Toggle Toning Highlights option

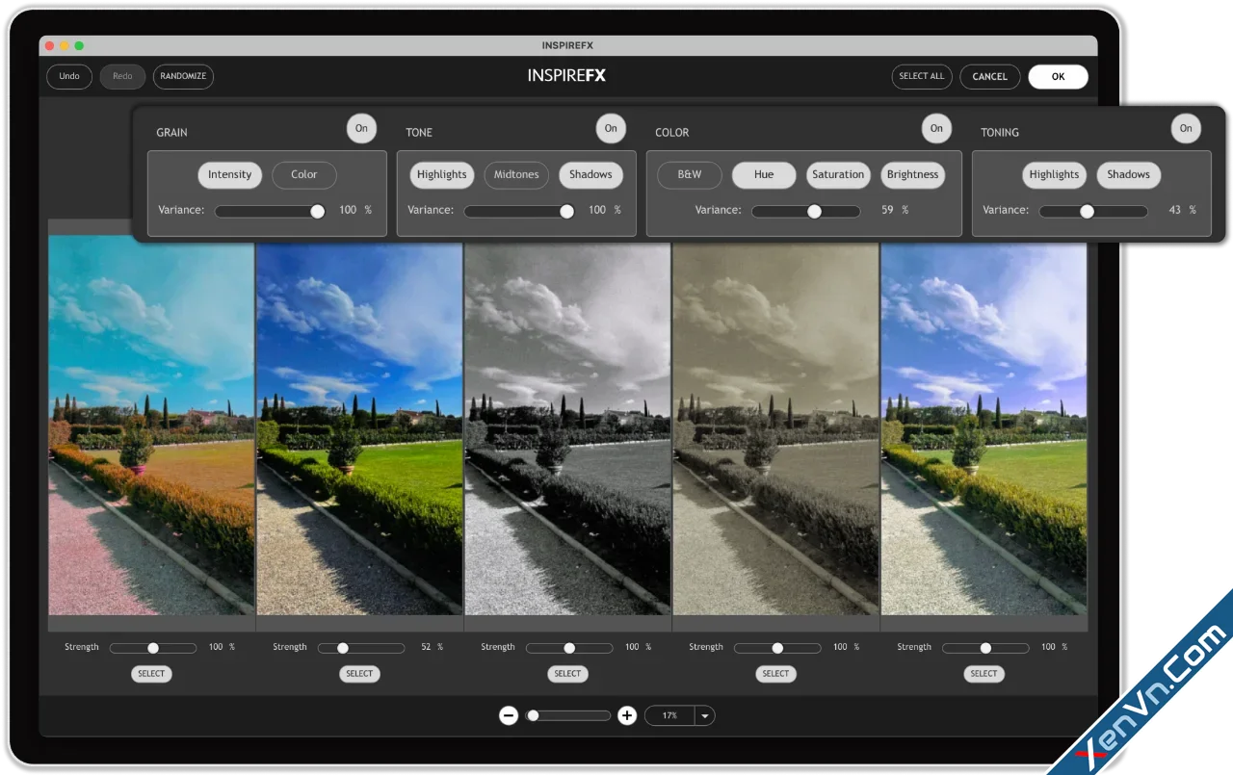pos(1054,174)
